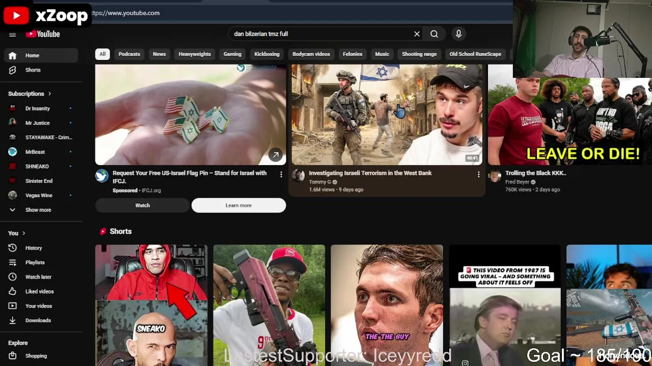Open the Tommy G video options menu
The width and height of the screenshot is (652, 366).
point(478,174)
